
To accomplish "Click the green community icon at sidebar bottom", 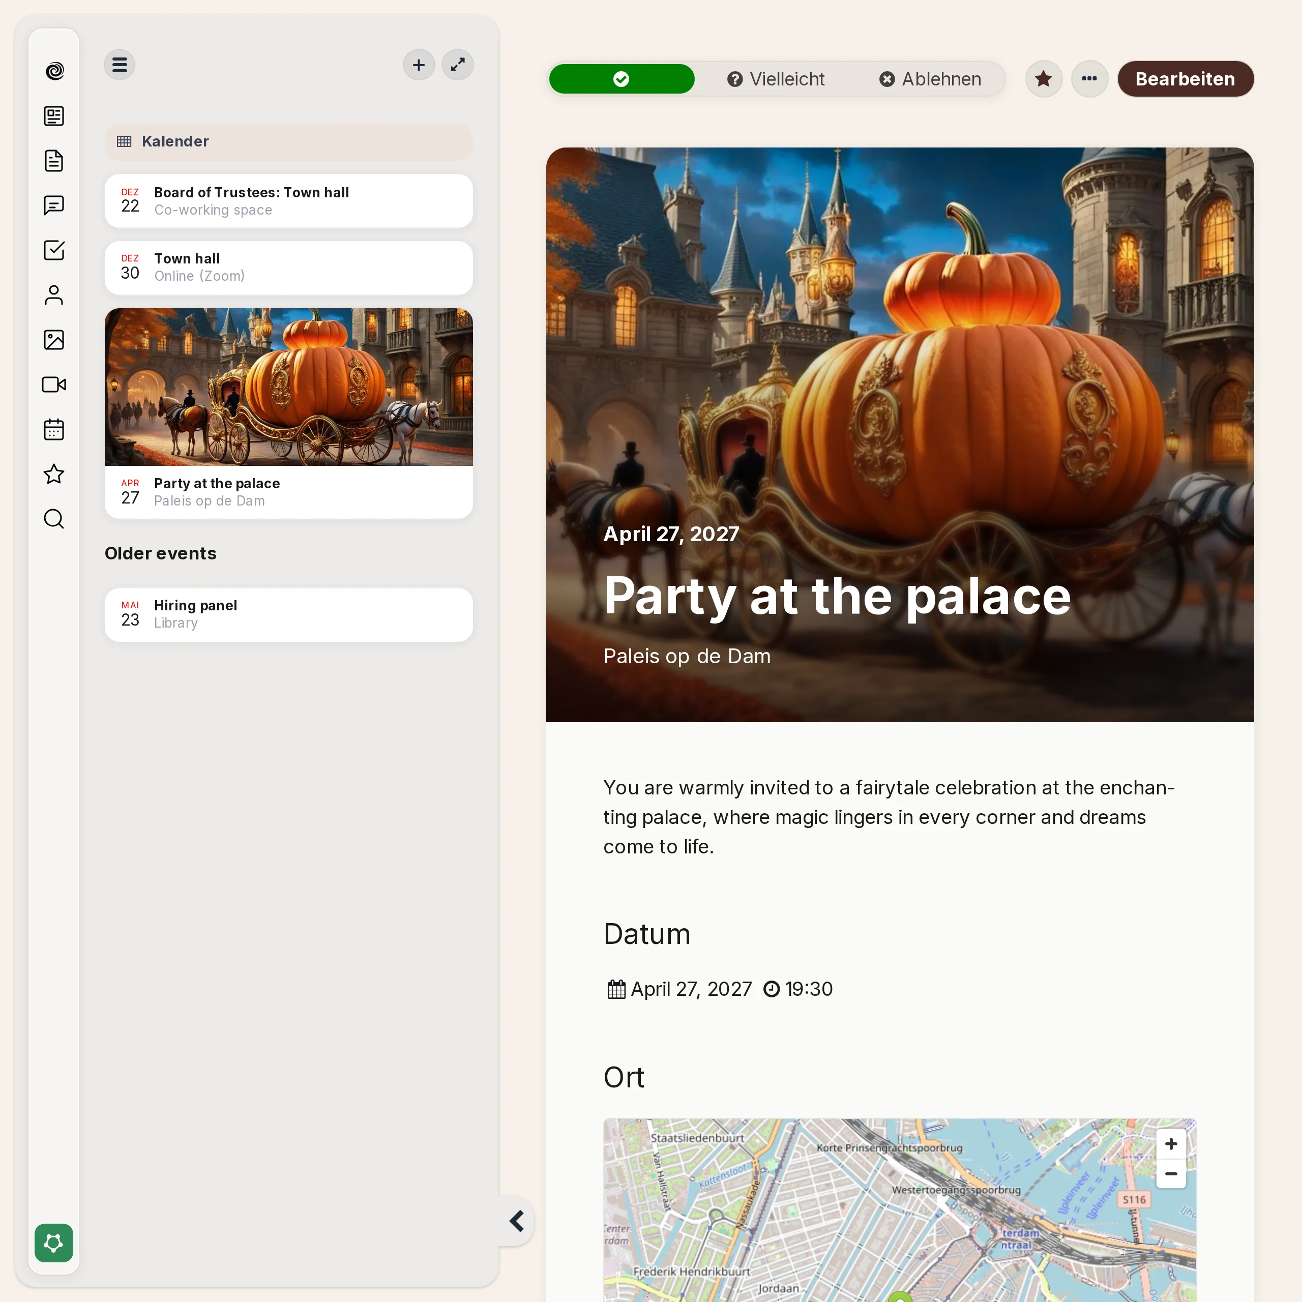I will (x=54, y=1242).
